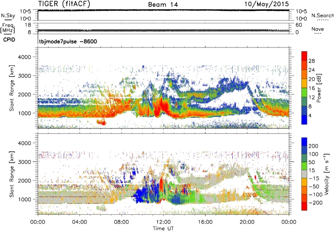Click the '00:00' label at left of time axis

[x=38, y=222]
